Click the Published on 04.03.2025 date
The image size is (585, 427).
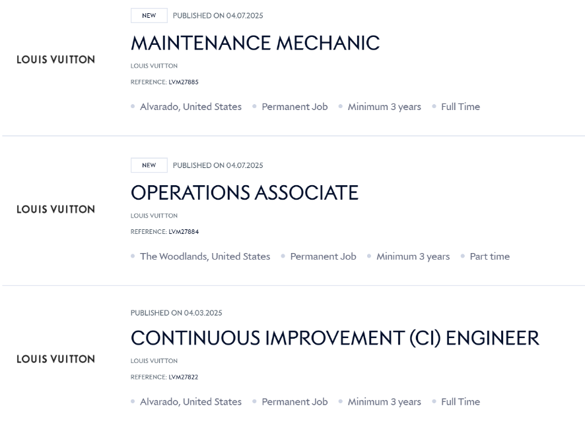pyautogui.click(x=176, y=312)
